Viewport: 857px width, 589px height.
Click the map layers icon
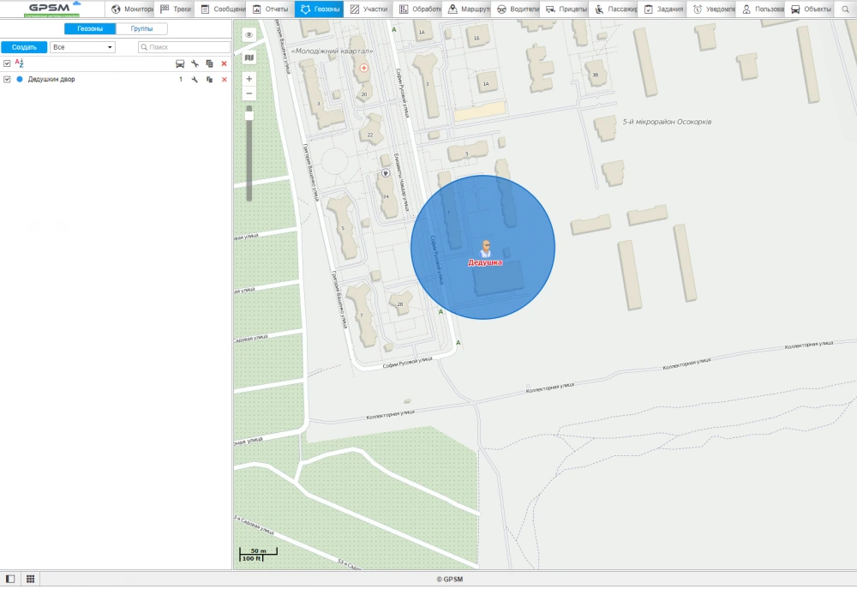point(249,57)
